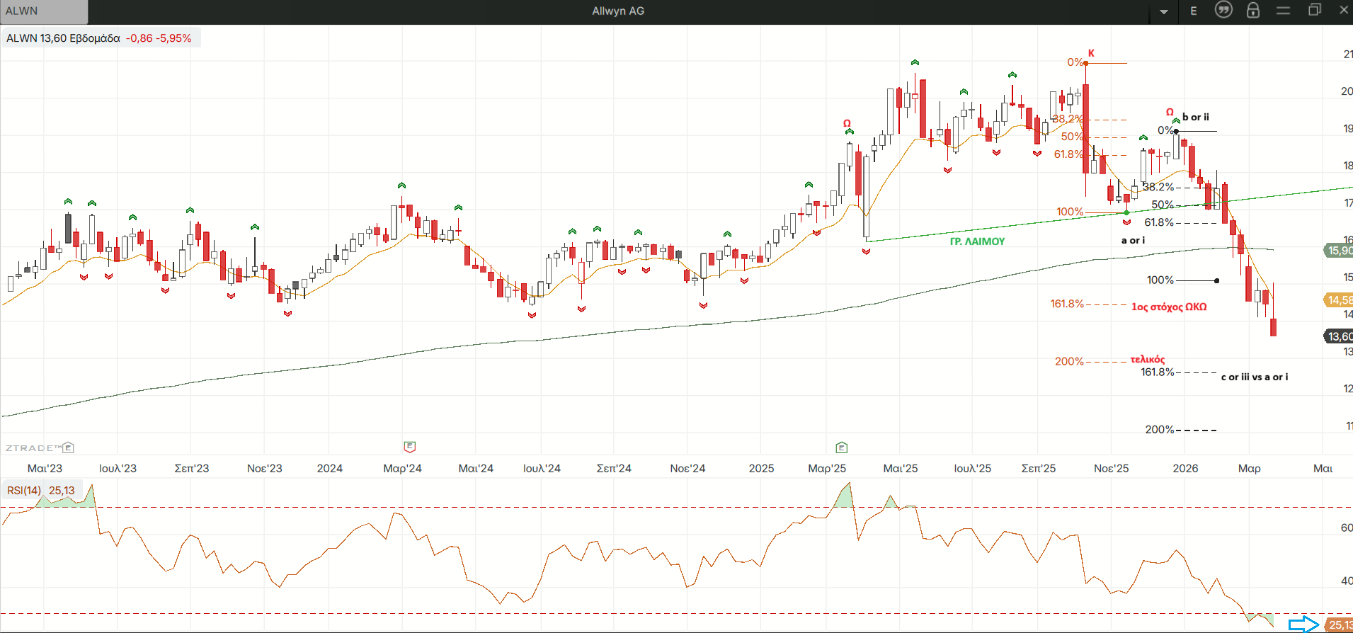Open the two-line hamburger menu
Image resolution: width=1353 pixels, height=633 pixels.
click(1283, 11)
